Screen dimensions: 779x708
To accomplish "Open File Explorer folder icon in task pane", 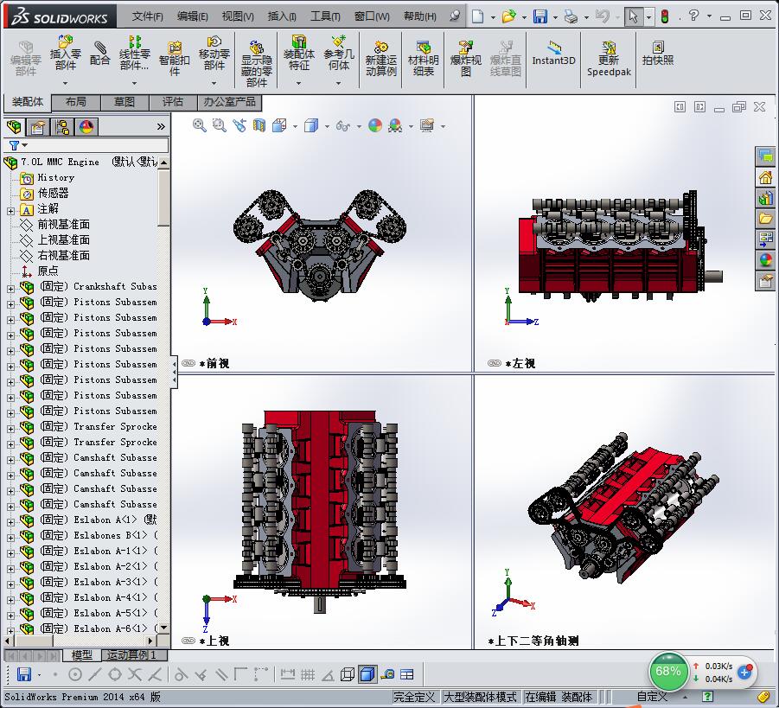I will (x=765, y=219).
